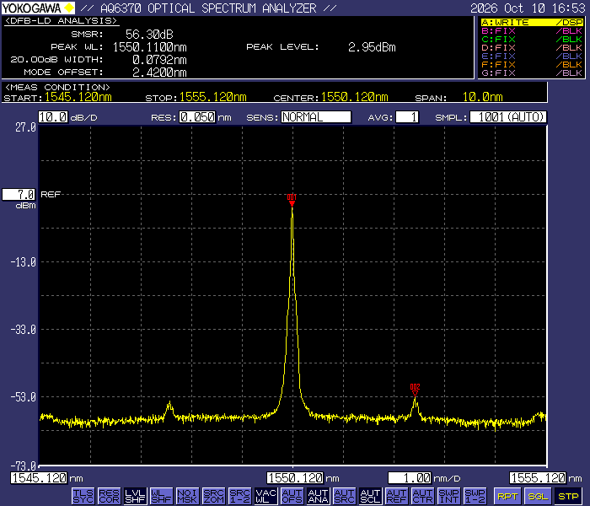590x506 pixels.
Task: Click the 7.0 dBm REF level field
Action: click(19, 195)
